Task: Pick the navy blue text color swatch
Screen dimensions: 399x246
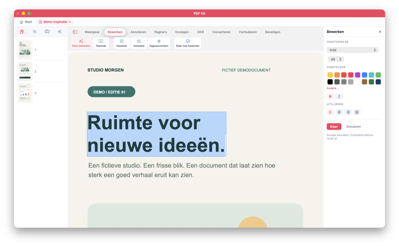Action: [x=378, y=82]
